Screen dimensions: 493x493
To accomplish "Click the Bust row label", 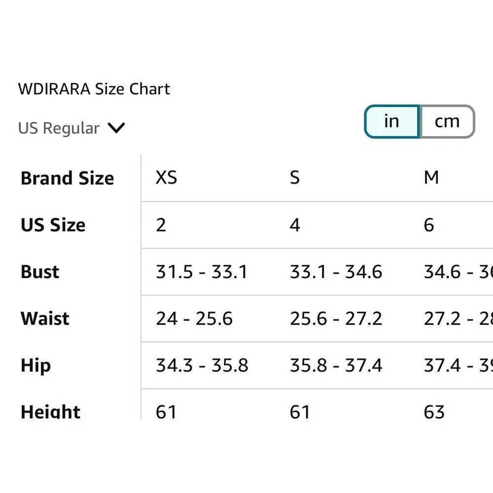I will tap(40, 272).
